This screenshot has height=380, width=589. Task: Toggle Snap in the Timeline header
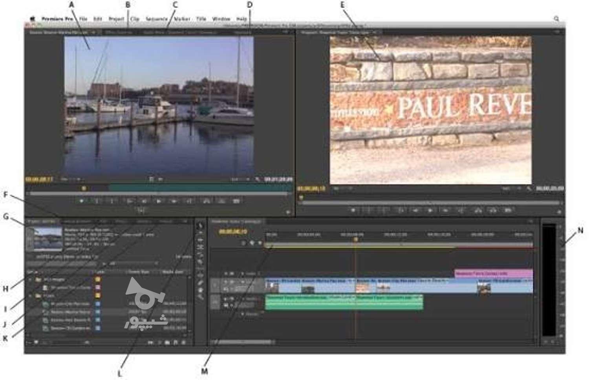coord(243,243)
